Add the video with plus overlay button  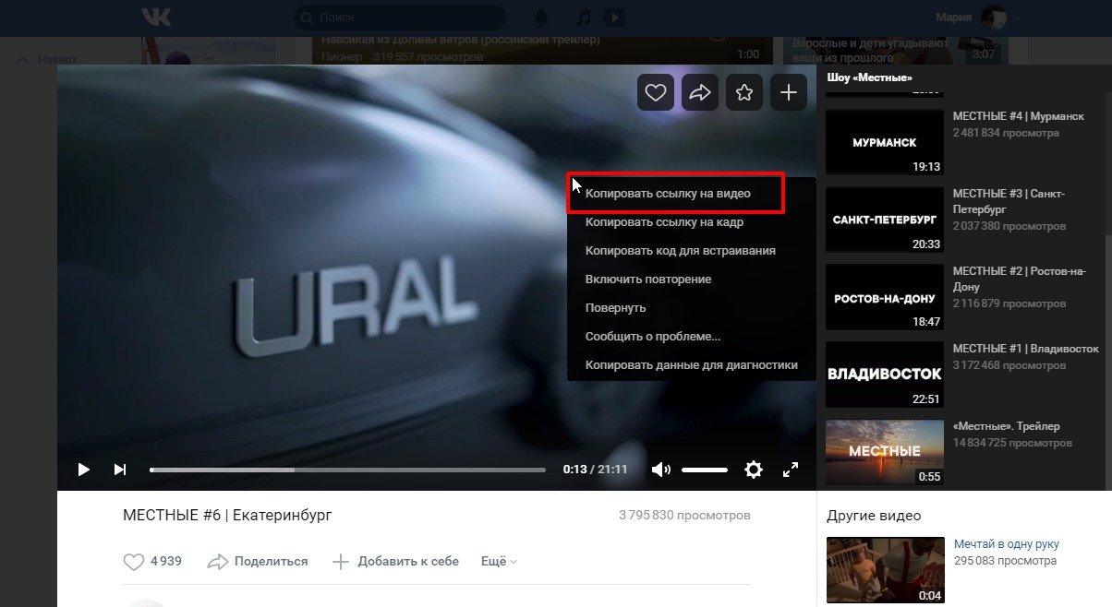click(x=789, y=92)
